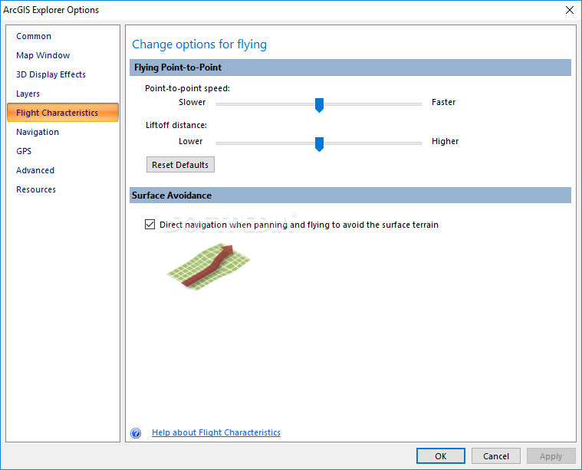This screenshot has height=470, width=582.
Task: Click the 'Faster' label beside speed slider
Action: coord(443,102)
